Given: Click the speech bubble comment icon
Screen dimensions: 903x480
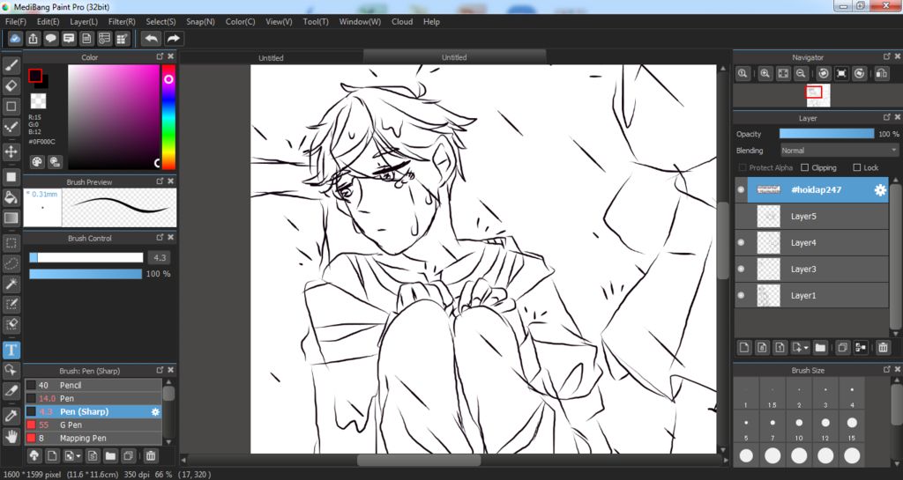Looking at the screenshot, I should click(x=50, y=39).
